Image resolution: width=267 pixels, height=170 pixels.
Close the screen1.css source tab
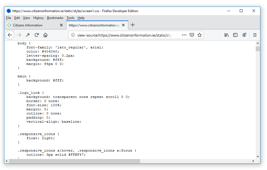click(x=123, y=25)
